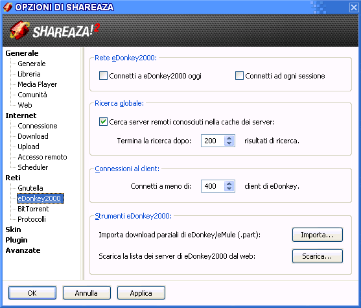Expand the Reti category heading

13,178
